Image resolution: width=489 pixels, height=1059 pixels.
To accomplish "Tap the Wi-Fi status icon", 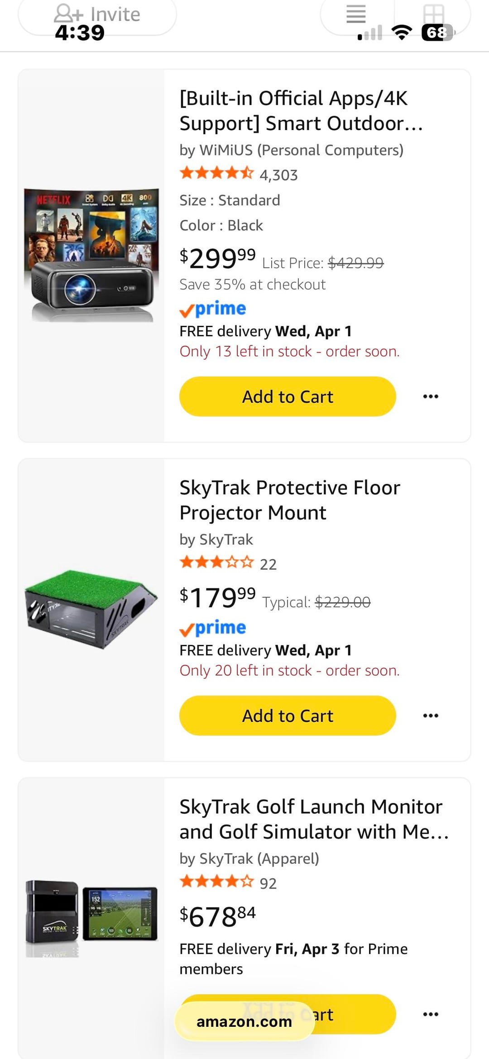I will point(401,33).
